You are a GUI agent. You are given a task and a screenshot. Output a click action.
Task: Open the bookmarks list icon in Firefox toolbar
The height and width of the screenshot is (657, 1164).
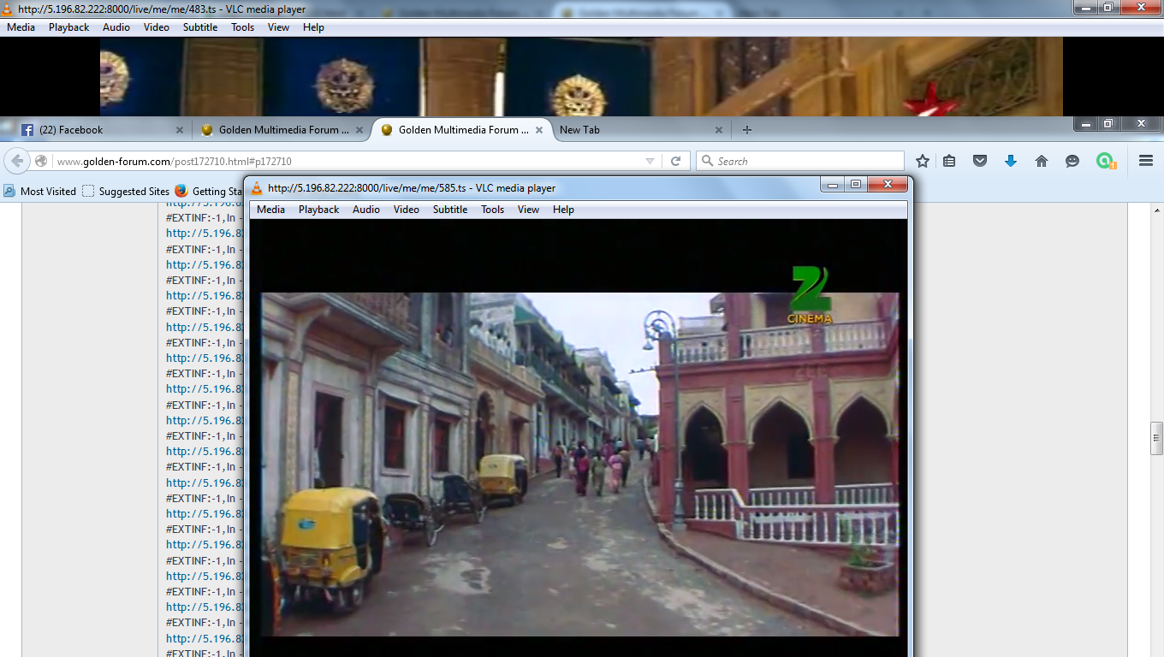tap(949, 161)
